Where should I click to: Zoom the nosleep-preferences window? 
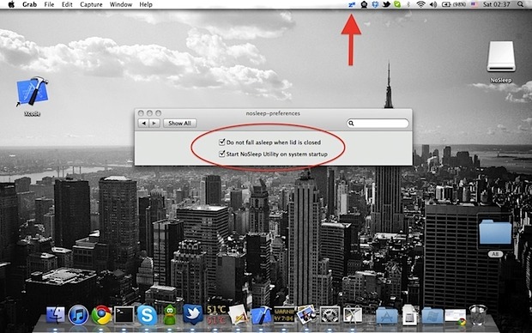coord(158,113)
